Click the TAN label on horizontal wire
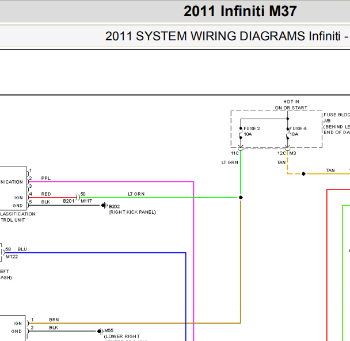Image resolution: width=350 pixels, height=341 pixels. [x=330, y=170]
